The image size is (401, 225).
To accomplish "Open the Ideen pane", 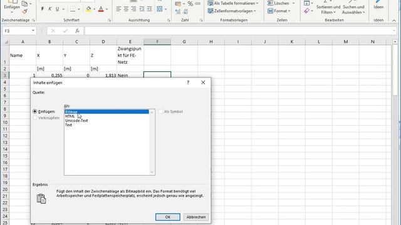I will click(x=378, y=5).
